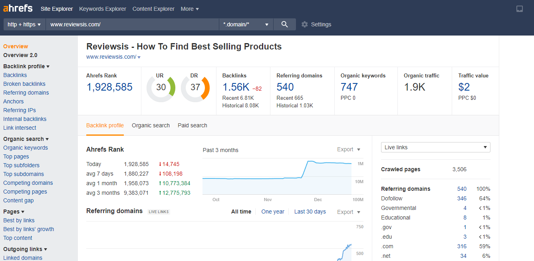The width and height of the screenshot is (534, 261).
Task: Open Broken backlinks in the sidebar
Action: [24, 84]
